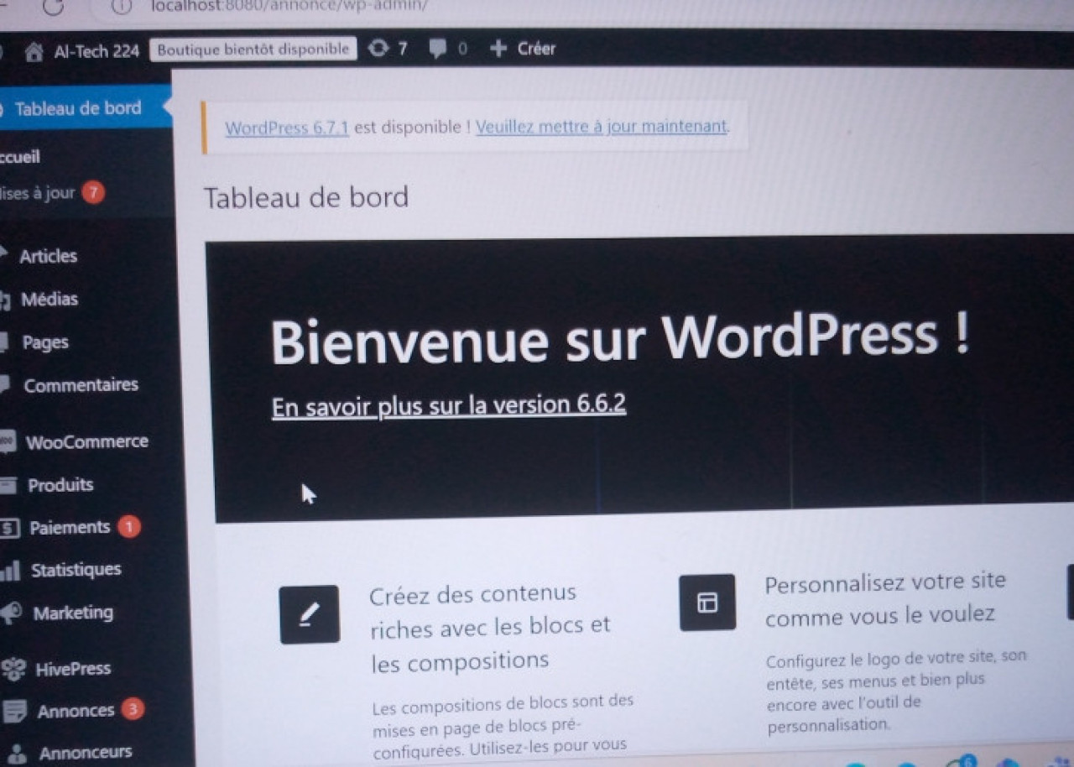Open Commentaires in the sidebar
This screenshot has width=1074, height=767.
point(81,385)
